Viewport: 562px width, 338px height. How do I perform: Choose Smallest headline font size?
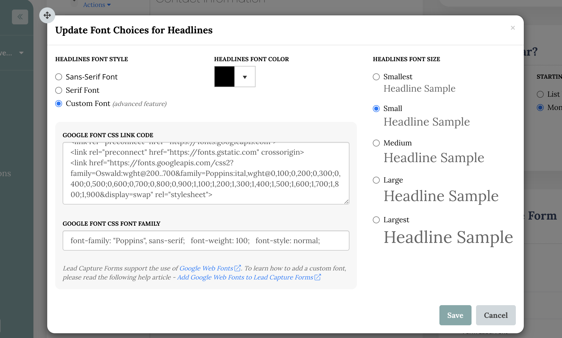tap(376, 77)
